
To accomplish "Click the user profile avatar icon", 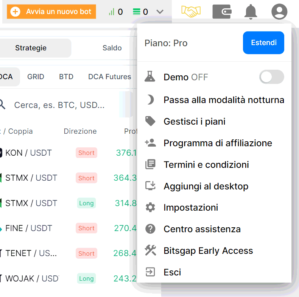I will pos(279,12).
